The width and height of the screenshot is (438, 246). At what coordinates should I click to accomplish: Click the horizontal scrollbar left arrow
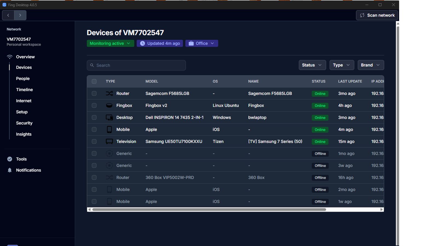[89, 210]
